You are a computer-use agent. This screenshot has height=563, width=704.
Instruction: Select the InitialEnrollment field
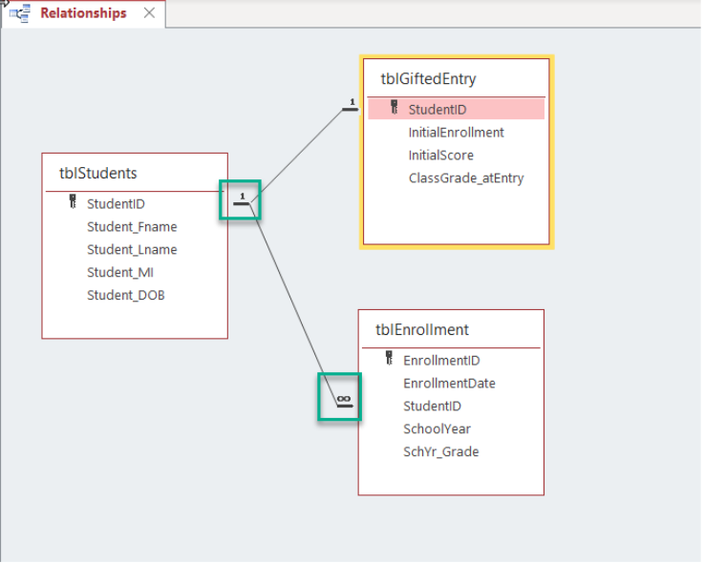457,133
